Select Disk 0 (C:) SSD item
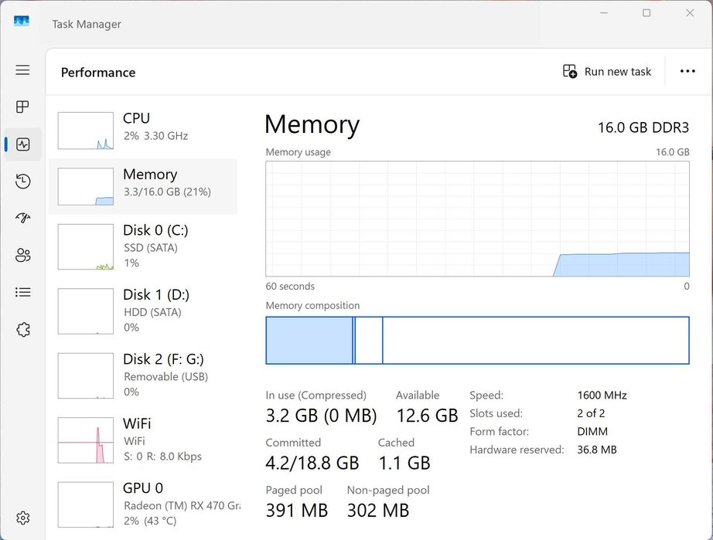The image size is (713, 540). point(143,246)
